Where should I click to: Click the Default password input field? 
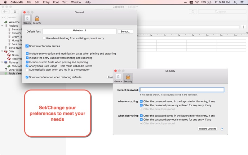[182, 90]
